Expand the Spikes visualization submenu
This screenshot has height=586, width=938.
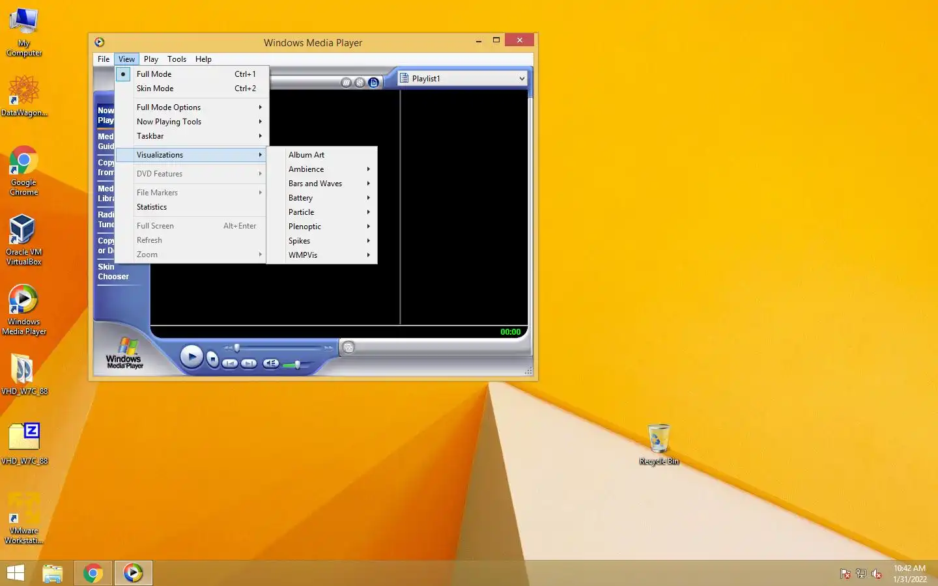322,241
